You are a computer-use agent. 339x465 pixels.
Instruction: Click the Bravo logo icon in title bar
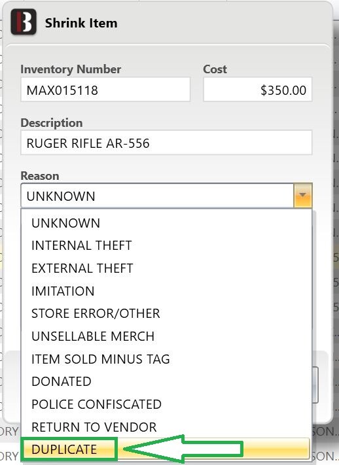pyautogui.click(x=24, y=22)
